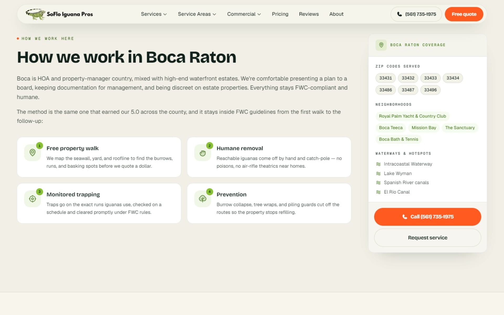Screen dimensions: 504x315
Task: Select zip code chip 33486
Action: click(x=386, y=90)
